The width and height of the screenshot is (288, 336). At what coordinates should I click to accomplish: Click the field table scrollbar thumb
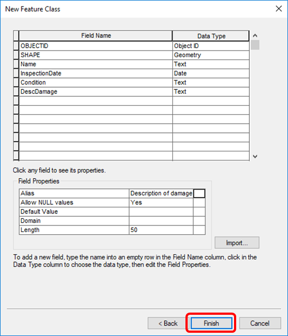click(x=255, y=45)
